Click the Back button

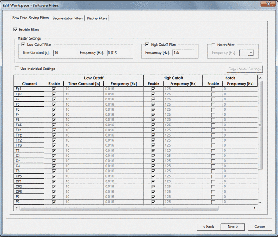pyautogui.click(x=208, y=227)
